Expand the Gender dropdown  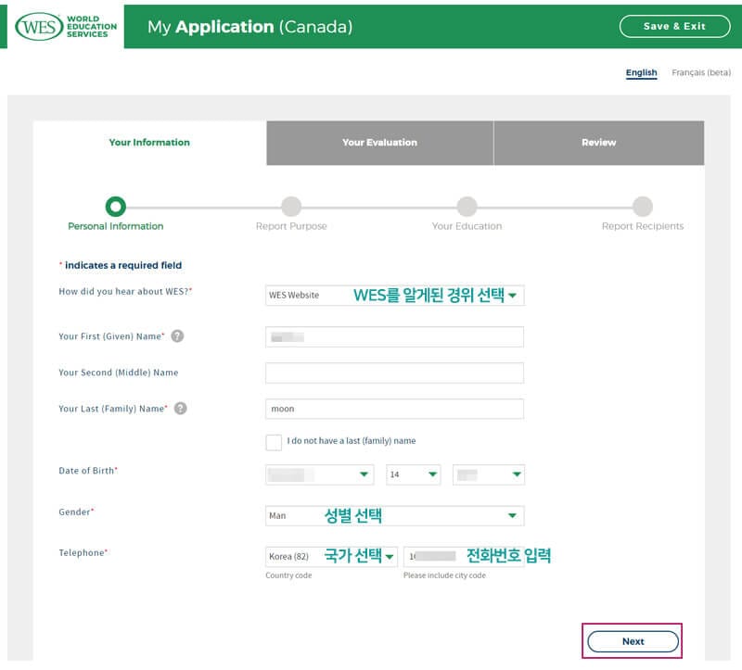click(394, 515)
